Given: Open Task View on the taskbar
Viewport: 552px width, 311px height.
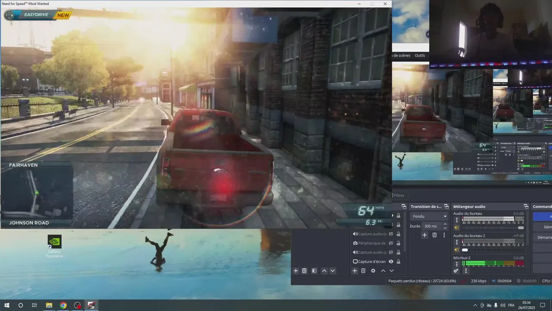Looking at the screenshot, I should tap(34, 305).
